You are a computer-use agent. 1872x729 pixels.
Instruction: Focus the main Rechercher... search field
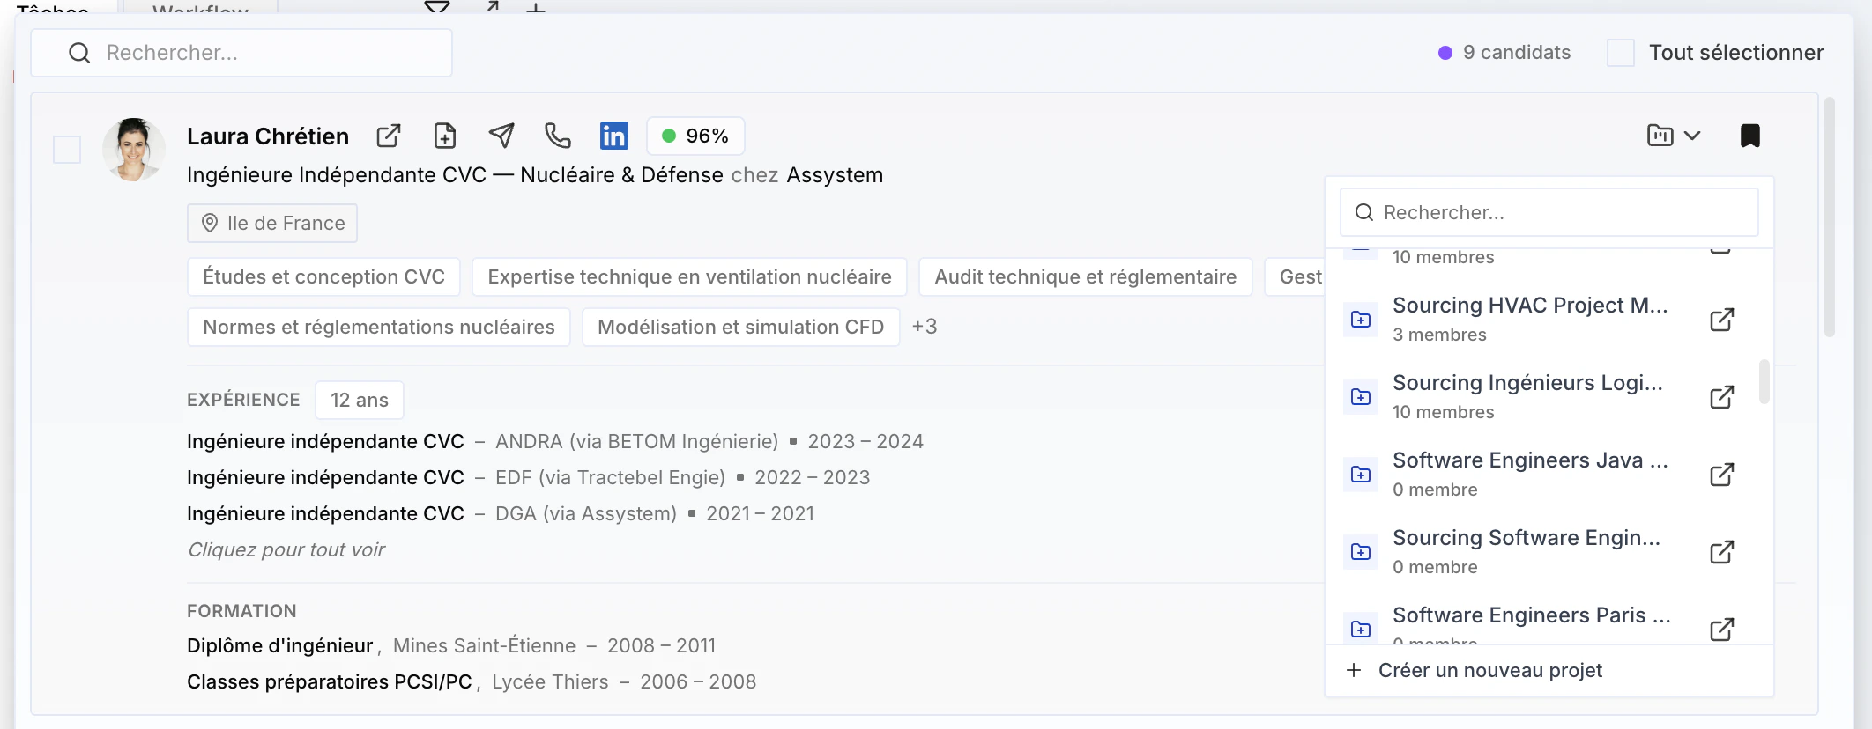pos(241,53)
